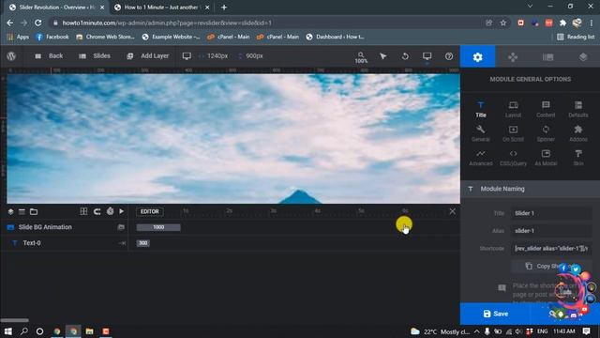Select the Skin paint roller icon
600x338 pixels.
coord(578,158)
